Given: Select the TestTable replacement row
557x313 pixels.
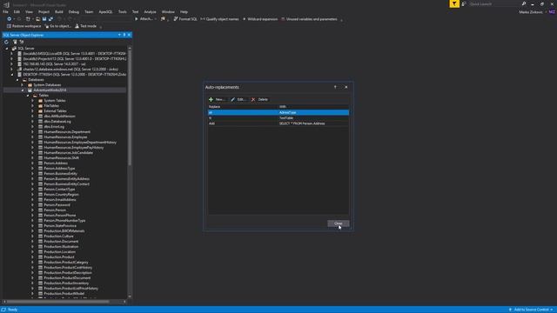Looking at the screenshot, I should click(x=278, y=118).
